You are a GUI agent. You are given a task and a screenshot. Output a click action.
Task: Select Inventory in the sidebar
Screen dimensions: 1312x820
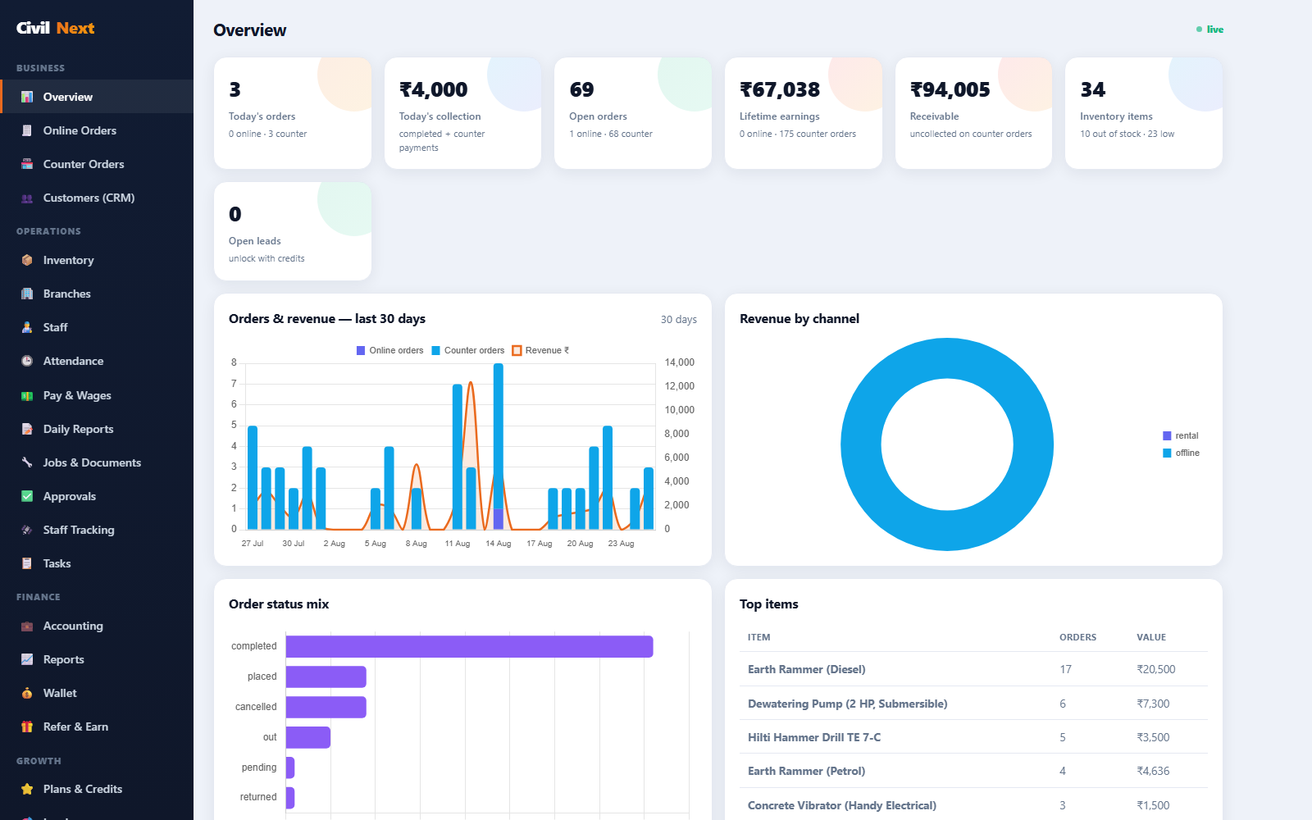coord(97,260)
